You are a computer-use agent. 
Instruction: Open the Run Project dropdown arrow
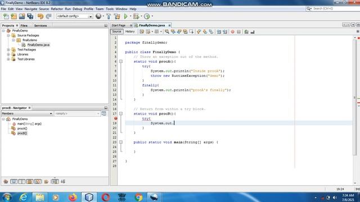[x=130, y=16]
